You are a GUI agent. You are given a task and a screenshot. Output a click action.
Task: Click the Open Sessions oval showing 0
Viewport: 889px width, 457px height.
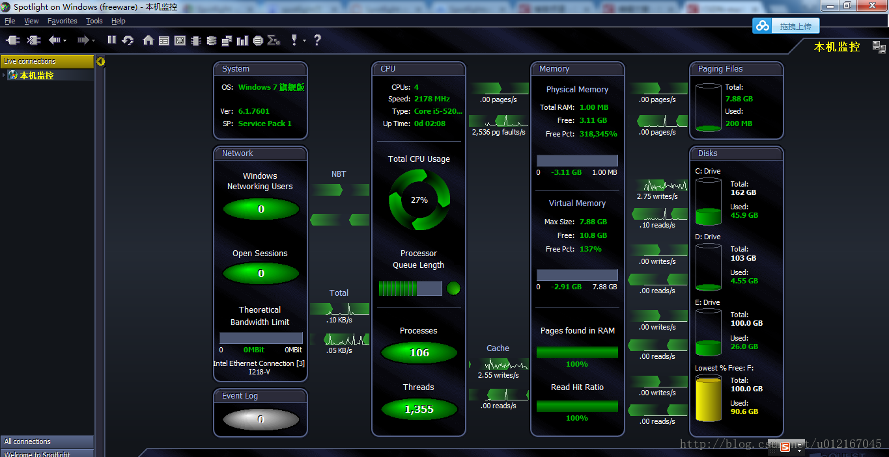[x=261, y=274]
